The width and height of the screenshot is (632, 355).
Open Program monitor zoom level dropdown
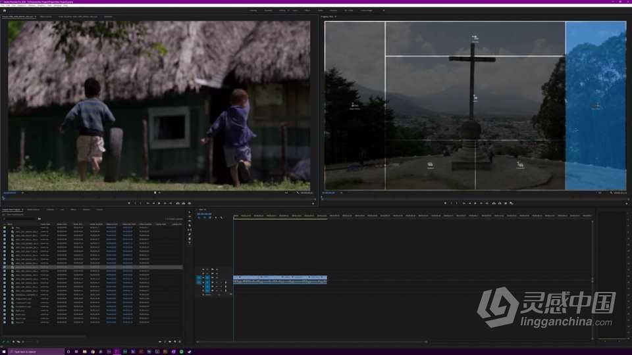340,193
